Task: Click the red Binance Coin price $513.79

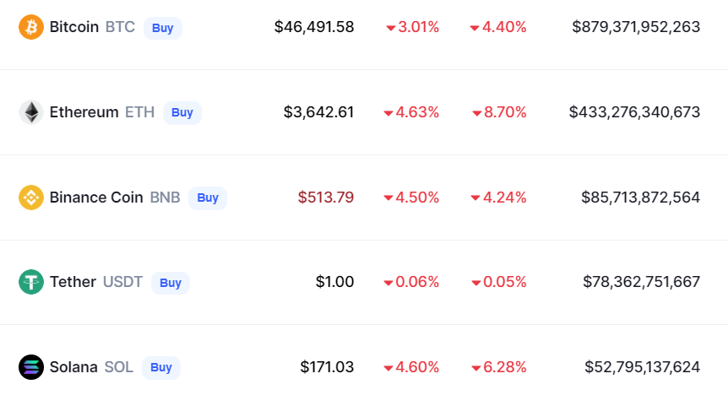Action: pyautogui.click(x=326, y=198)
